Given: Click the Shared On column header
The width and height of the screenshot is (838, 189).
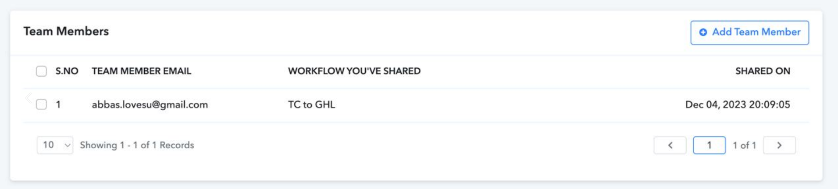Looking at the screenshot, I should click(x=763, y=71).
